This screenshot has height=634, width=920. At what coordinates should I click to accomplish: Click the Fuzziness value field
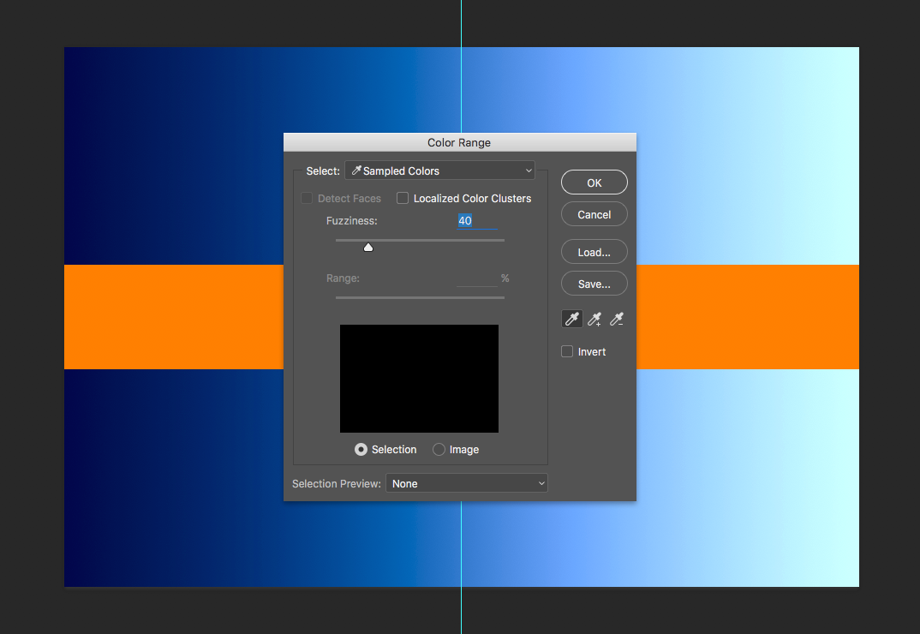477,221
